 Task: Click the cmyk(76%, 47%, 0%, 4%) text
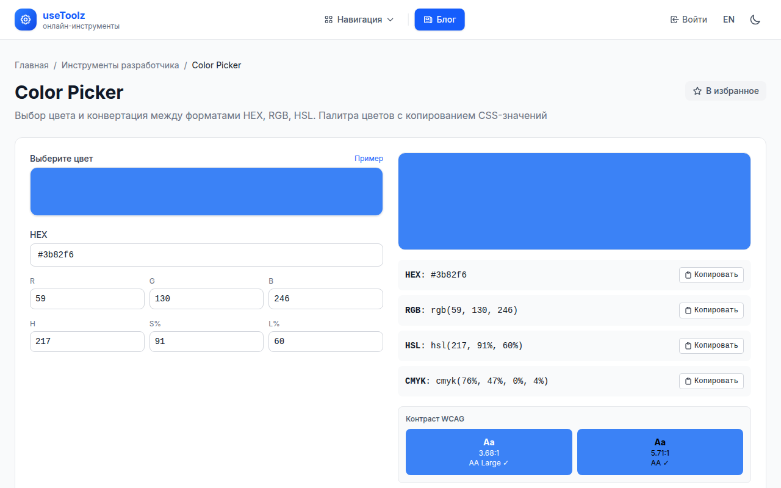coord(492,381)
